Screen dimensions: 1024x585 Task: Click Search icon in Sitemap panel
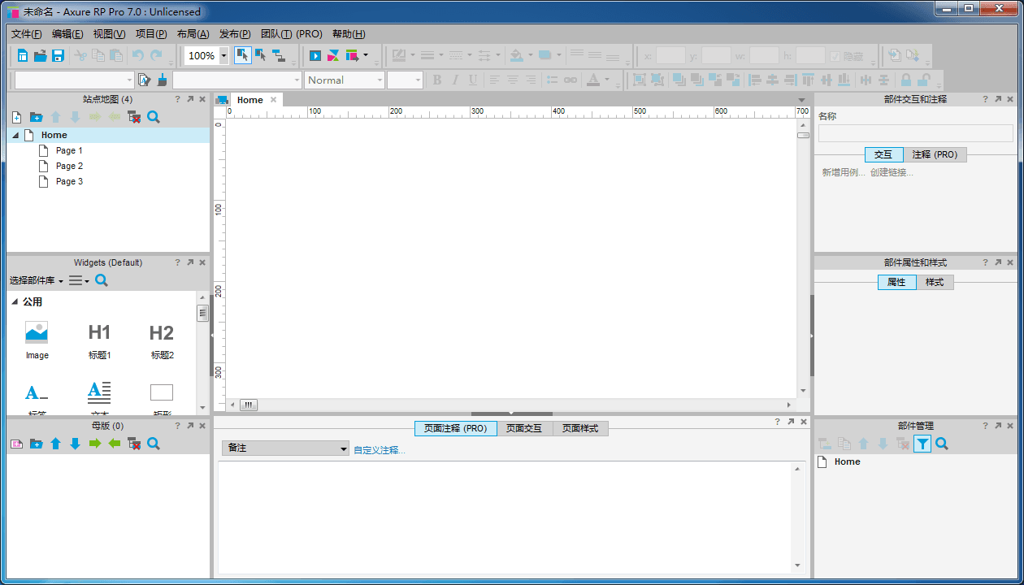pyautogui.click(x=154, y=117)
